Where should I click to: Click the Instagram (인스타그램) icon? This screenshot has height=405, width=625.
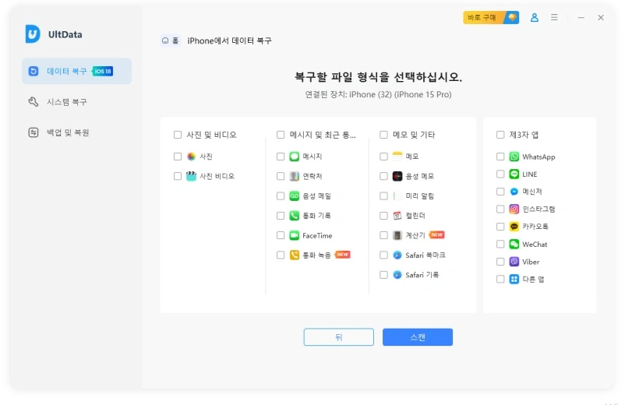[x=514, y=209]
